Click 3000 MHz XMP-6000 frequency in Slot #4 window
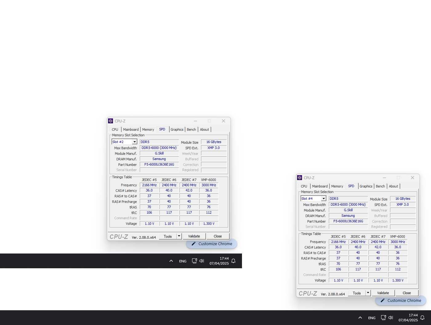 click(398, 242)
